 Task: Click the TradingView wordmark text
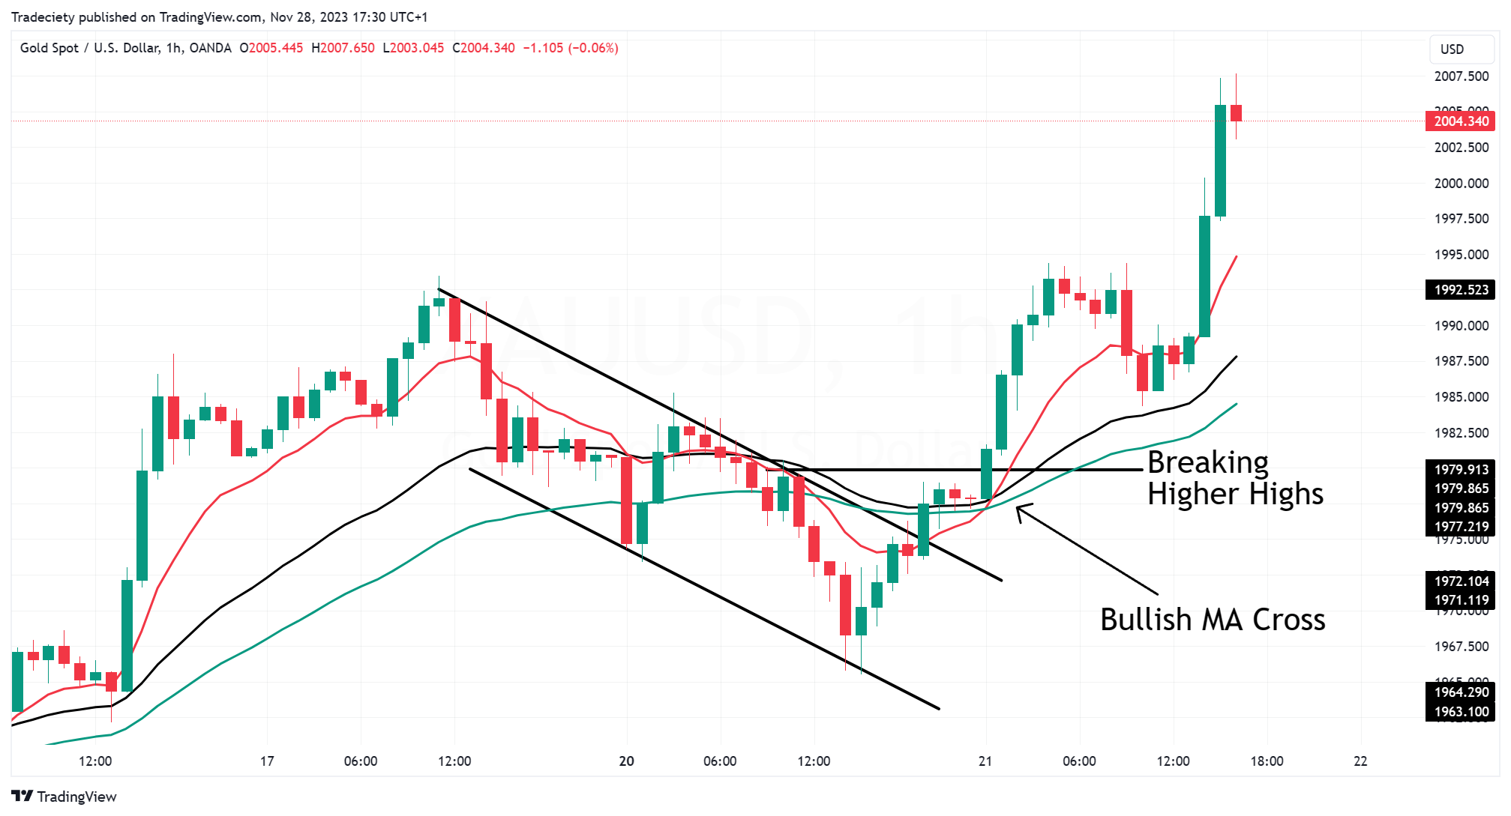(x=76, y=797)
